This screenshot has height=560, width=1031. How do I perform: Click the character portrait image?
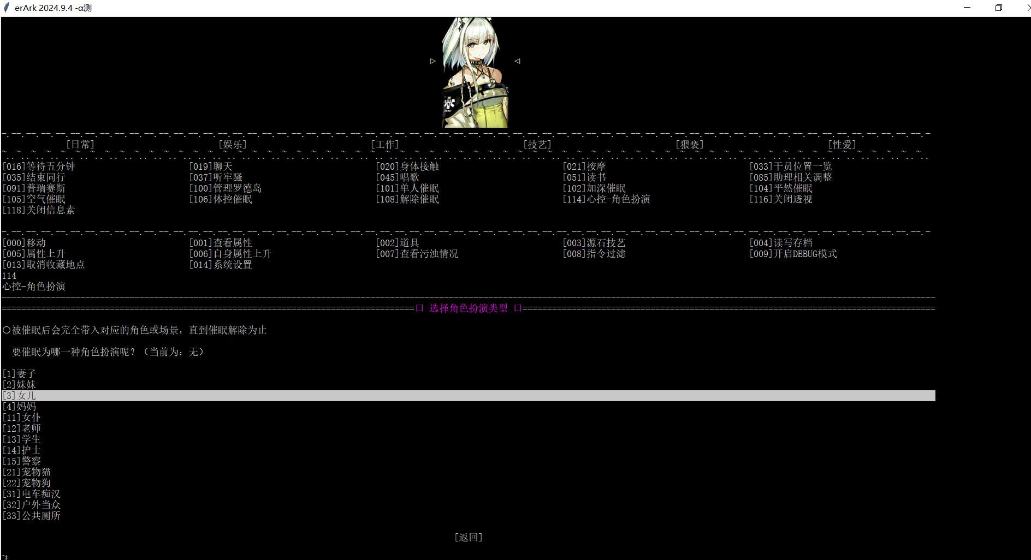coord(475,73)
